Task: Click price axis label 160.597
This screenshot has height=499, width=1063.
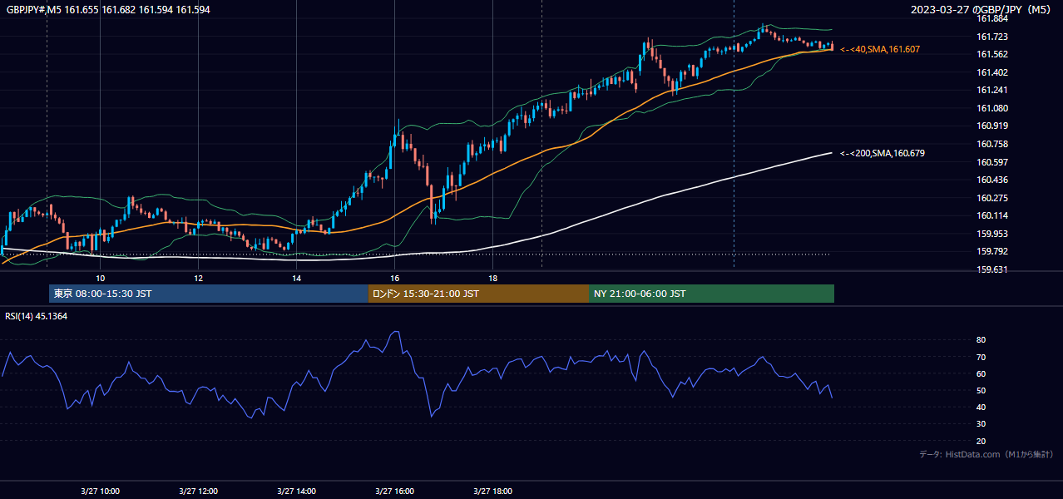Action: 992,162
